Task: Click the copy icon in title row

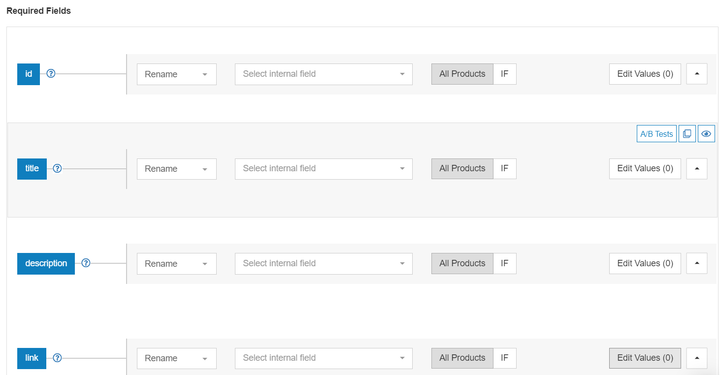Action: [687, 134]
